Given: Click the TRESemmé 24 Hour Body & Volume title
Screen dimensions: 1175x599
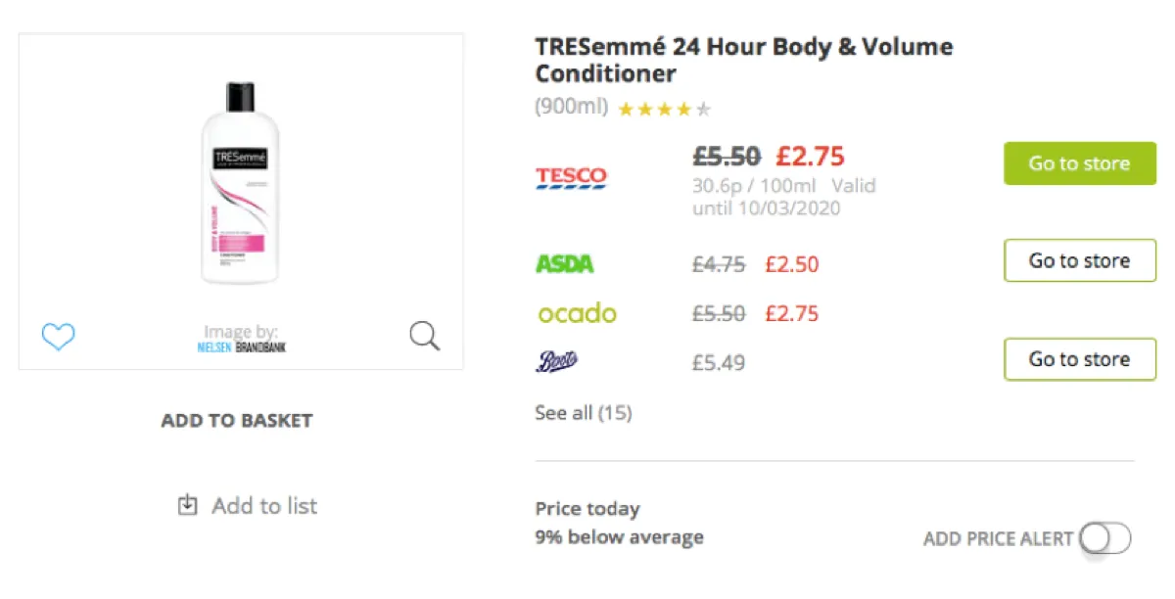Looking at the screenshot, I should tap(744, 60).
